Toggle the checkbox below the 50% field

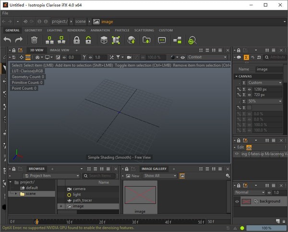coord(250,108)
